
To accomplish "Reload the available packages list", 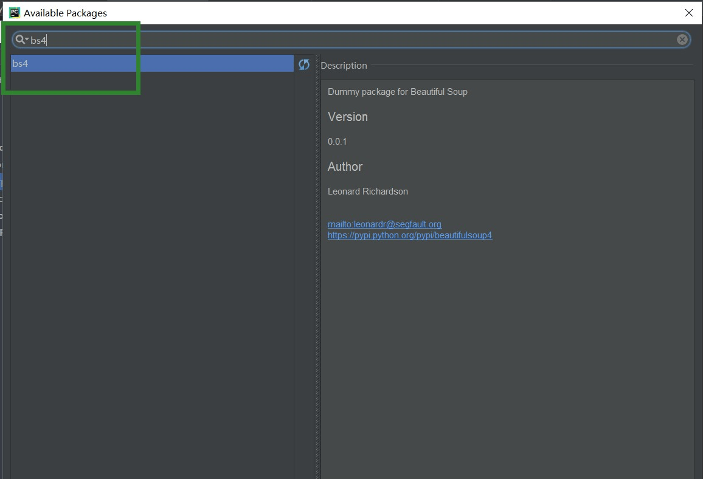I will (304, 64).
